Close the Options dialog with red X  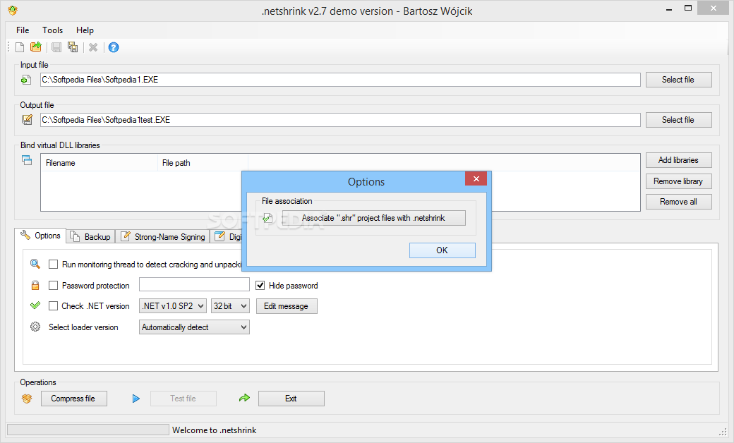476,178
